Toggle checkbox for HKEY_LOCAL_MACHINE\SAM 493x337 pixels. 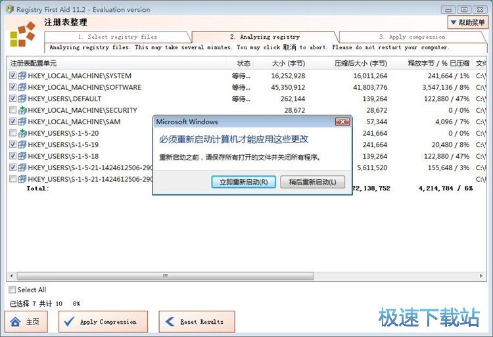13,122
